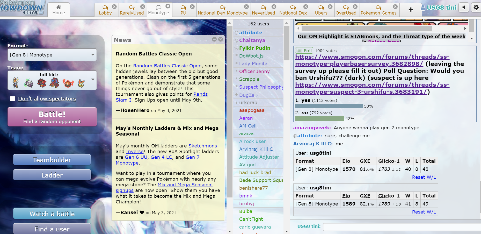This screenshot has height=234, width=481.
Task: Close the Ubers room tab
Action: pos(330,6)
